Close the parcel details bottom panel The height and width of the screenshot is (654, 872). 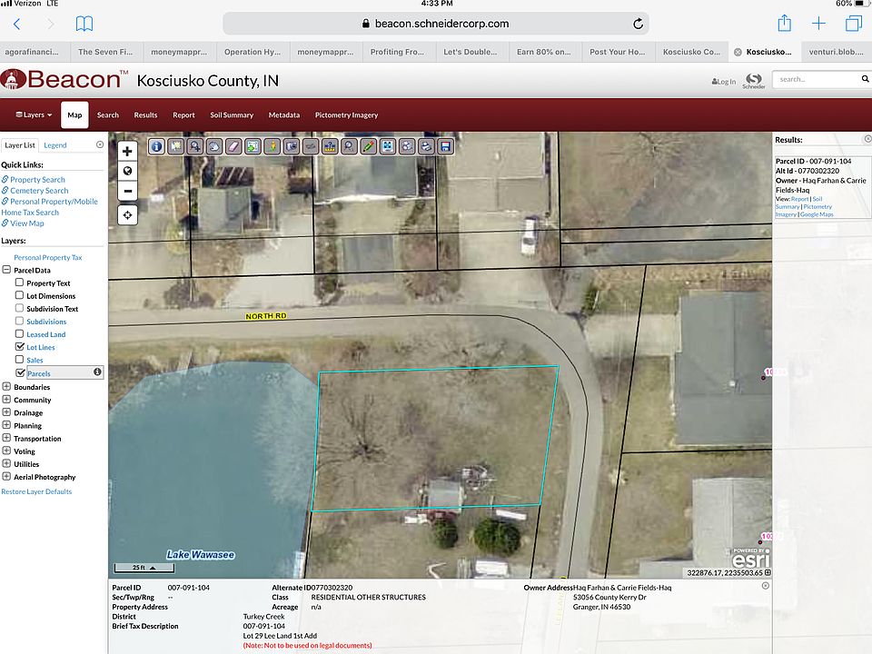(x=765, y=586)
